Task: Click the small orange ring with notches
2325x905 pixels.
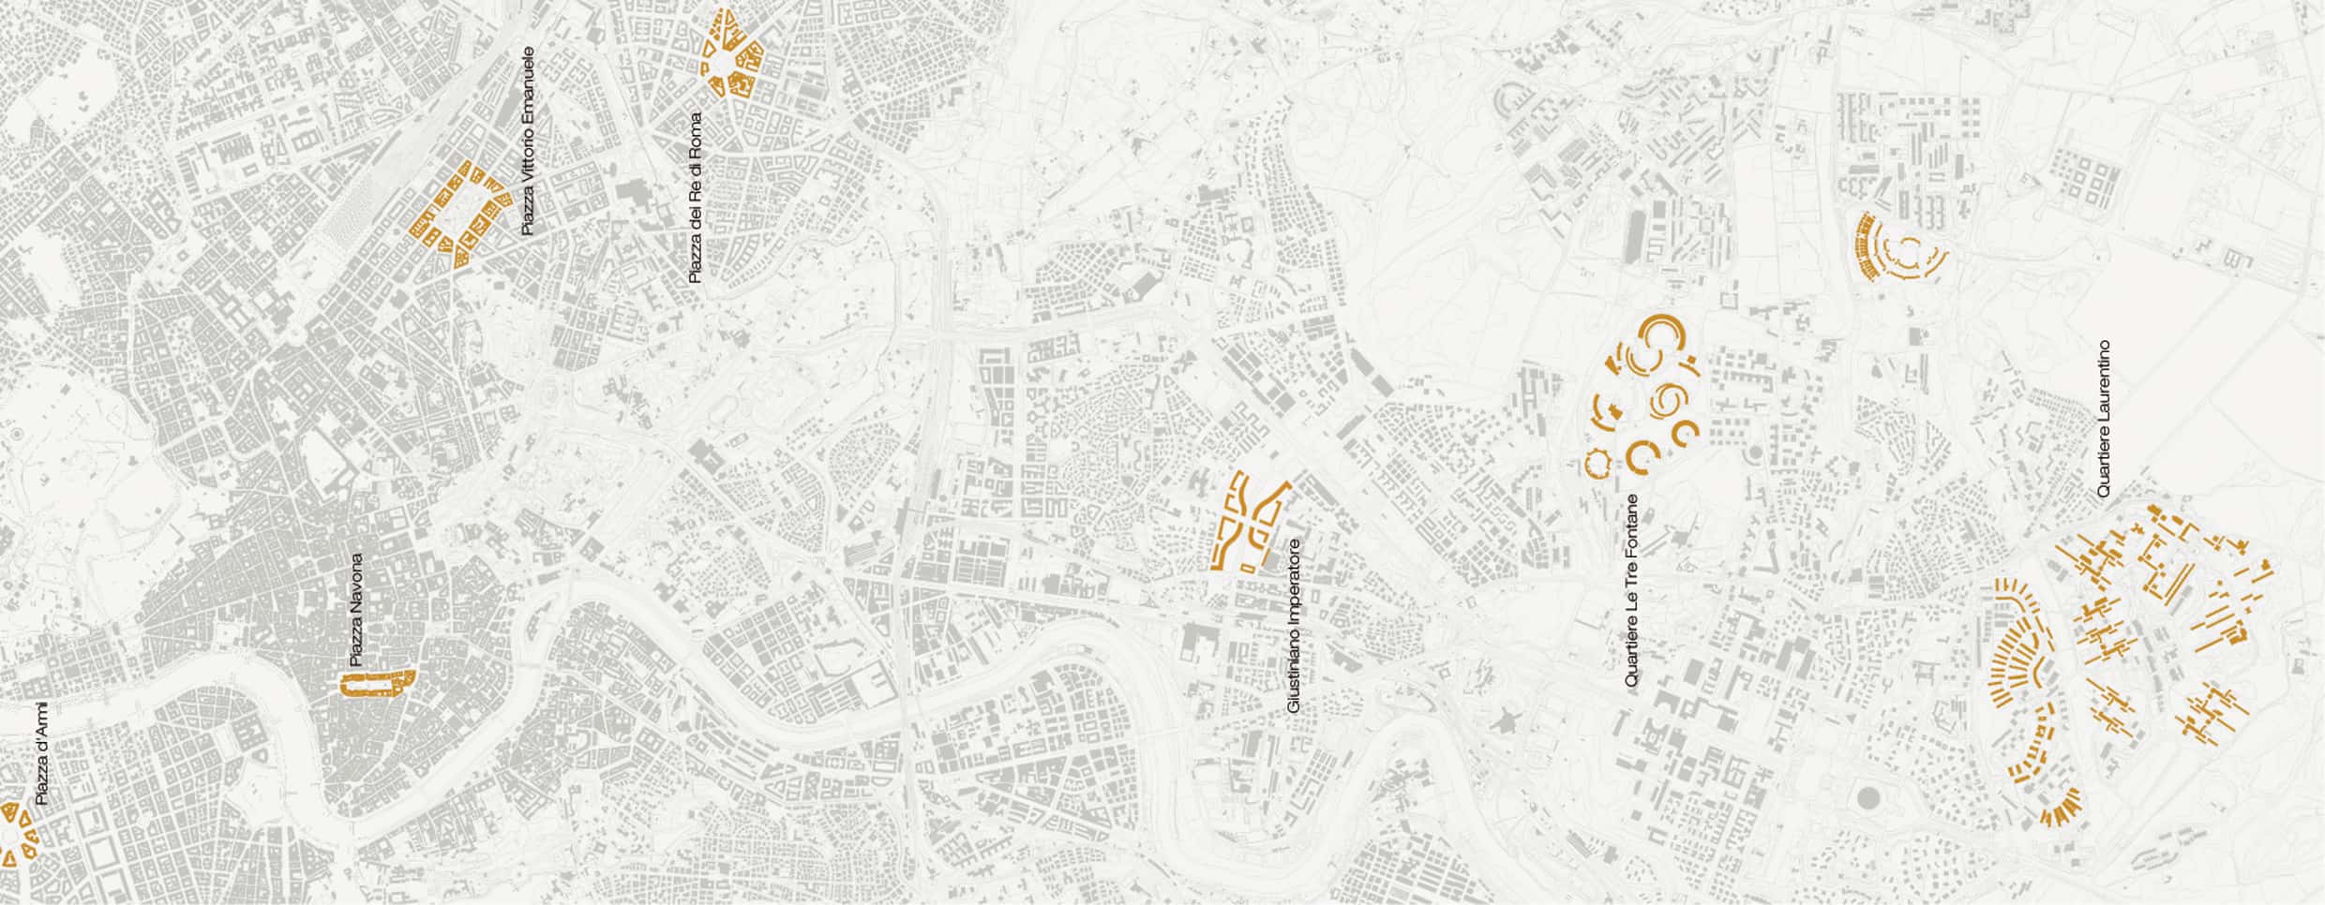Action: [x=1597, y=463]
